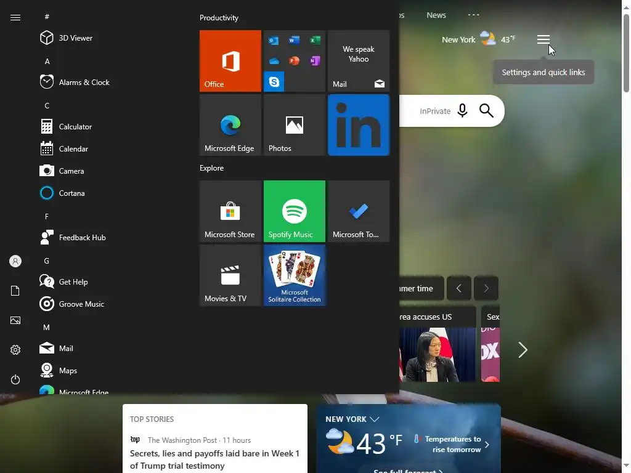Viewport: 631px width, 473px height.
Task: Click the Washington Post source label
Action: click(x=182, y=440)
